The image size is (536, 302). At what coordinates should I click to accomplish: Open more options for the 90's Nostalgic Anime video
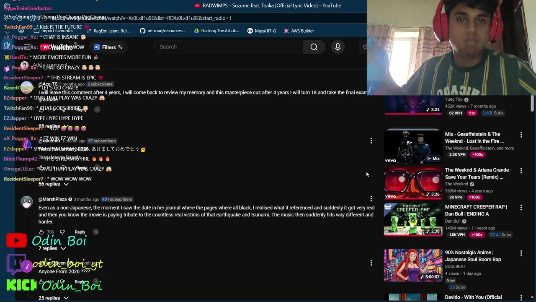click(x=521, y=253)
